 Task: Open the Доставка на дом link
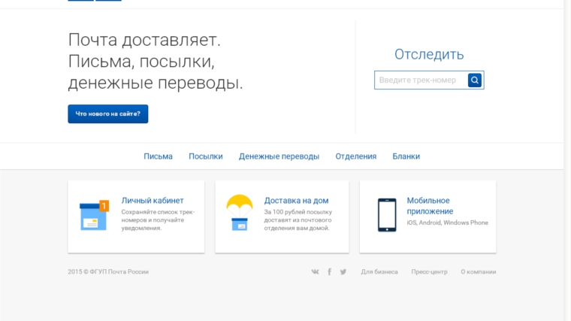296,201
